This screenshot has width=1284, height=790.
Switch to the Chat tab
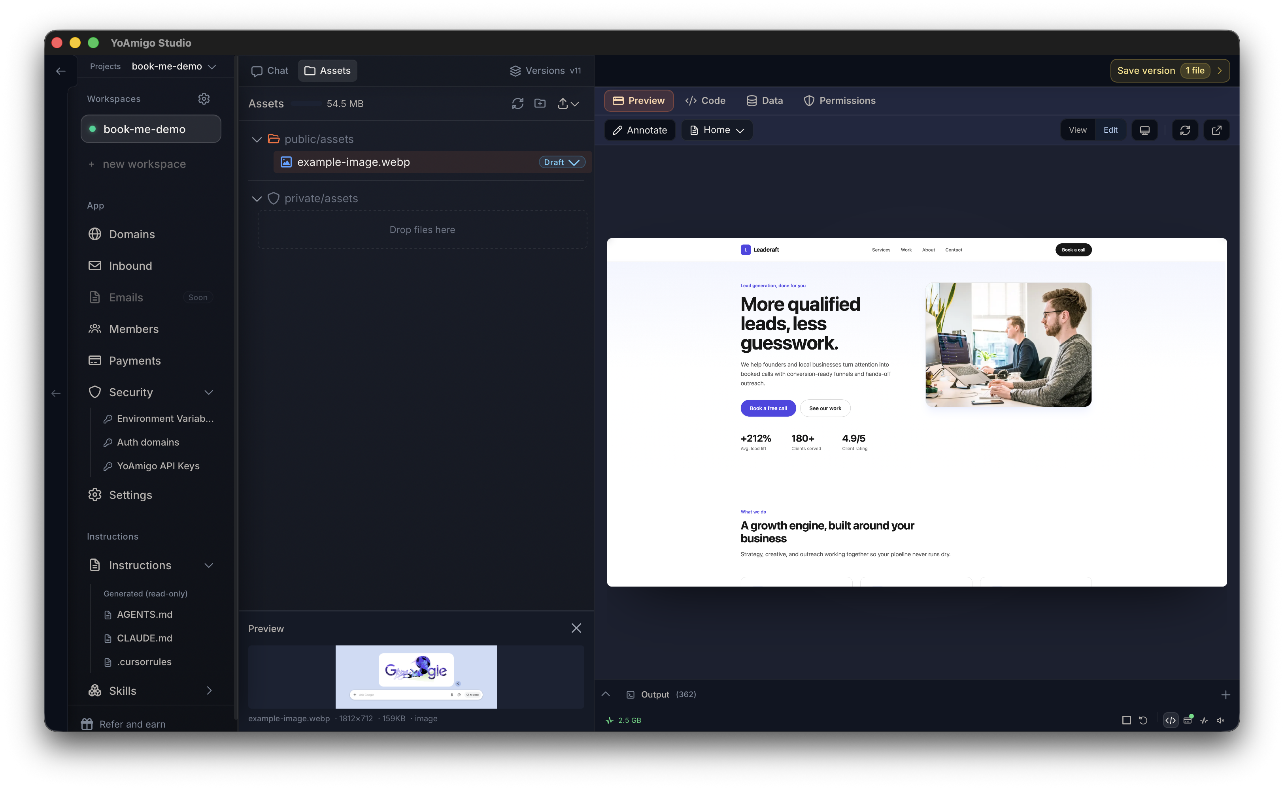270,71
